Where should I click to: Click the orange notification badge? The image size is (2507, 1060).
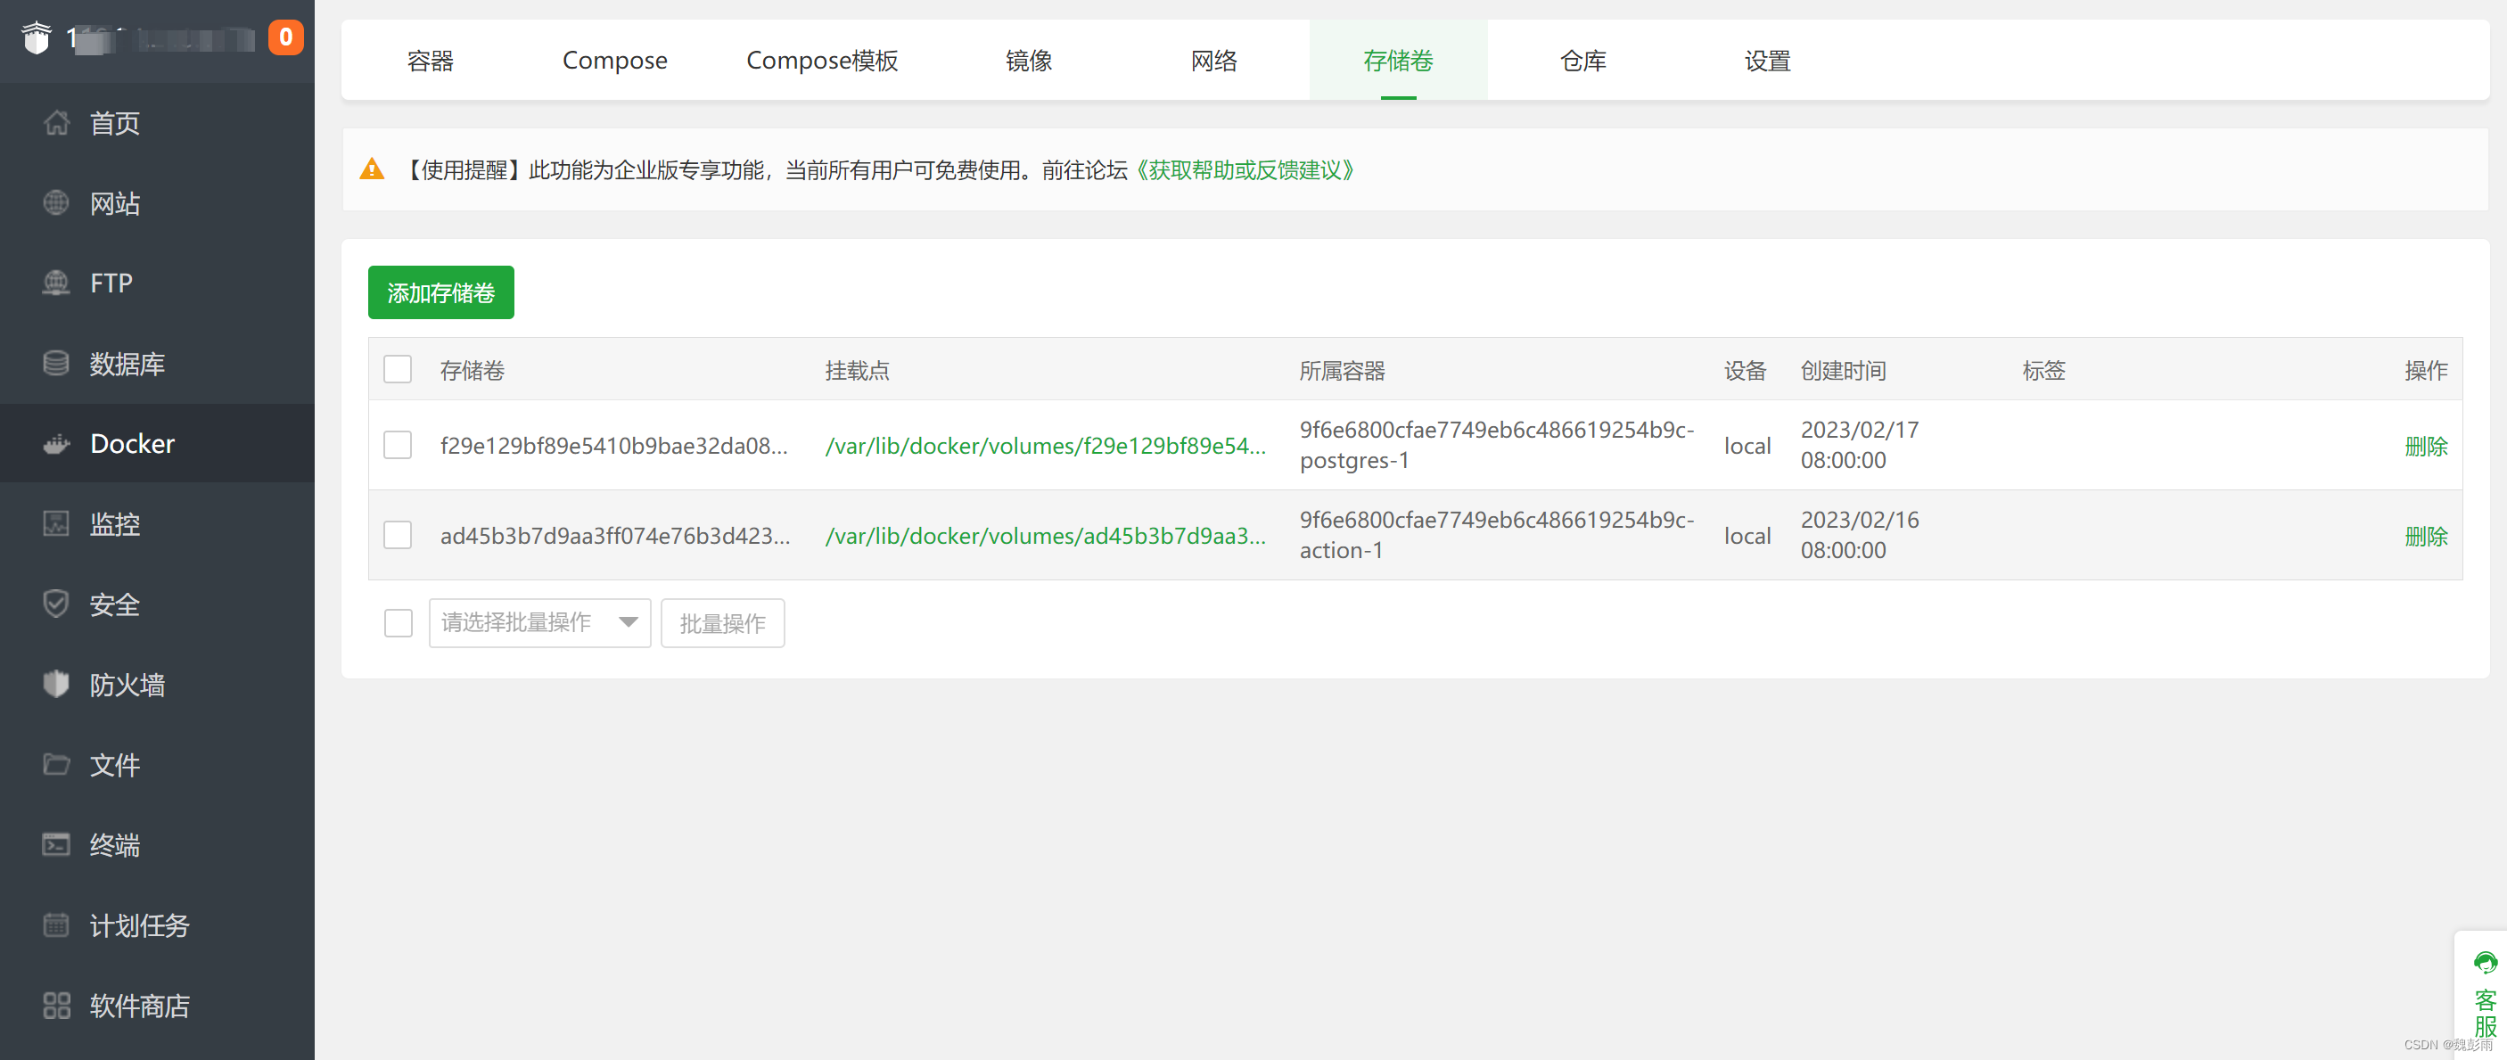pyautogui.click(x=285, y=37)
